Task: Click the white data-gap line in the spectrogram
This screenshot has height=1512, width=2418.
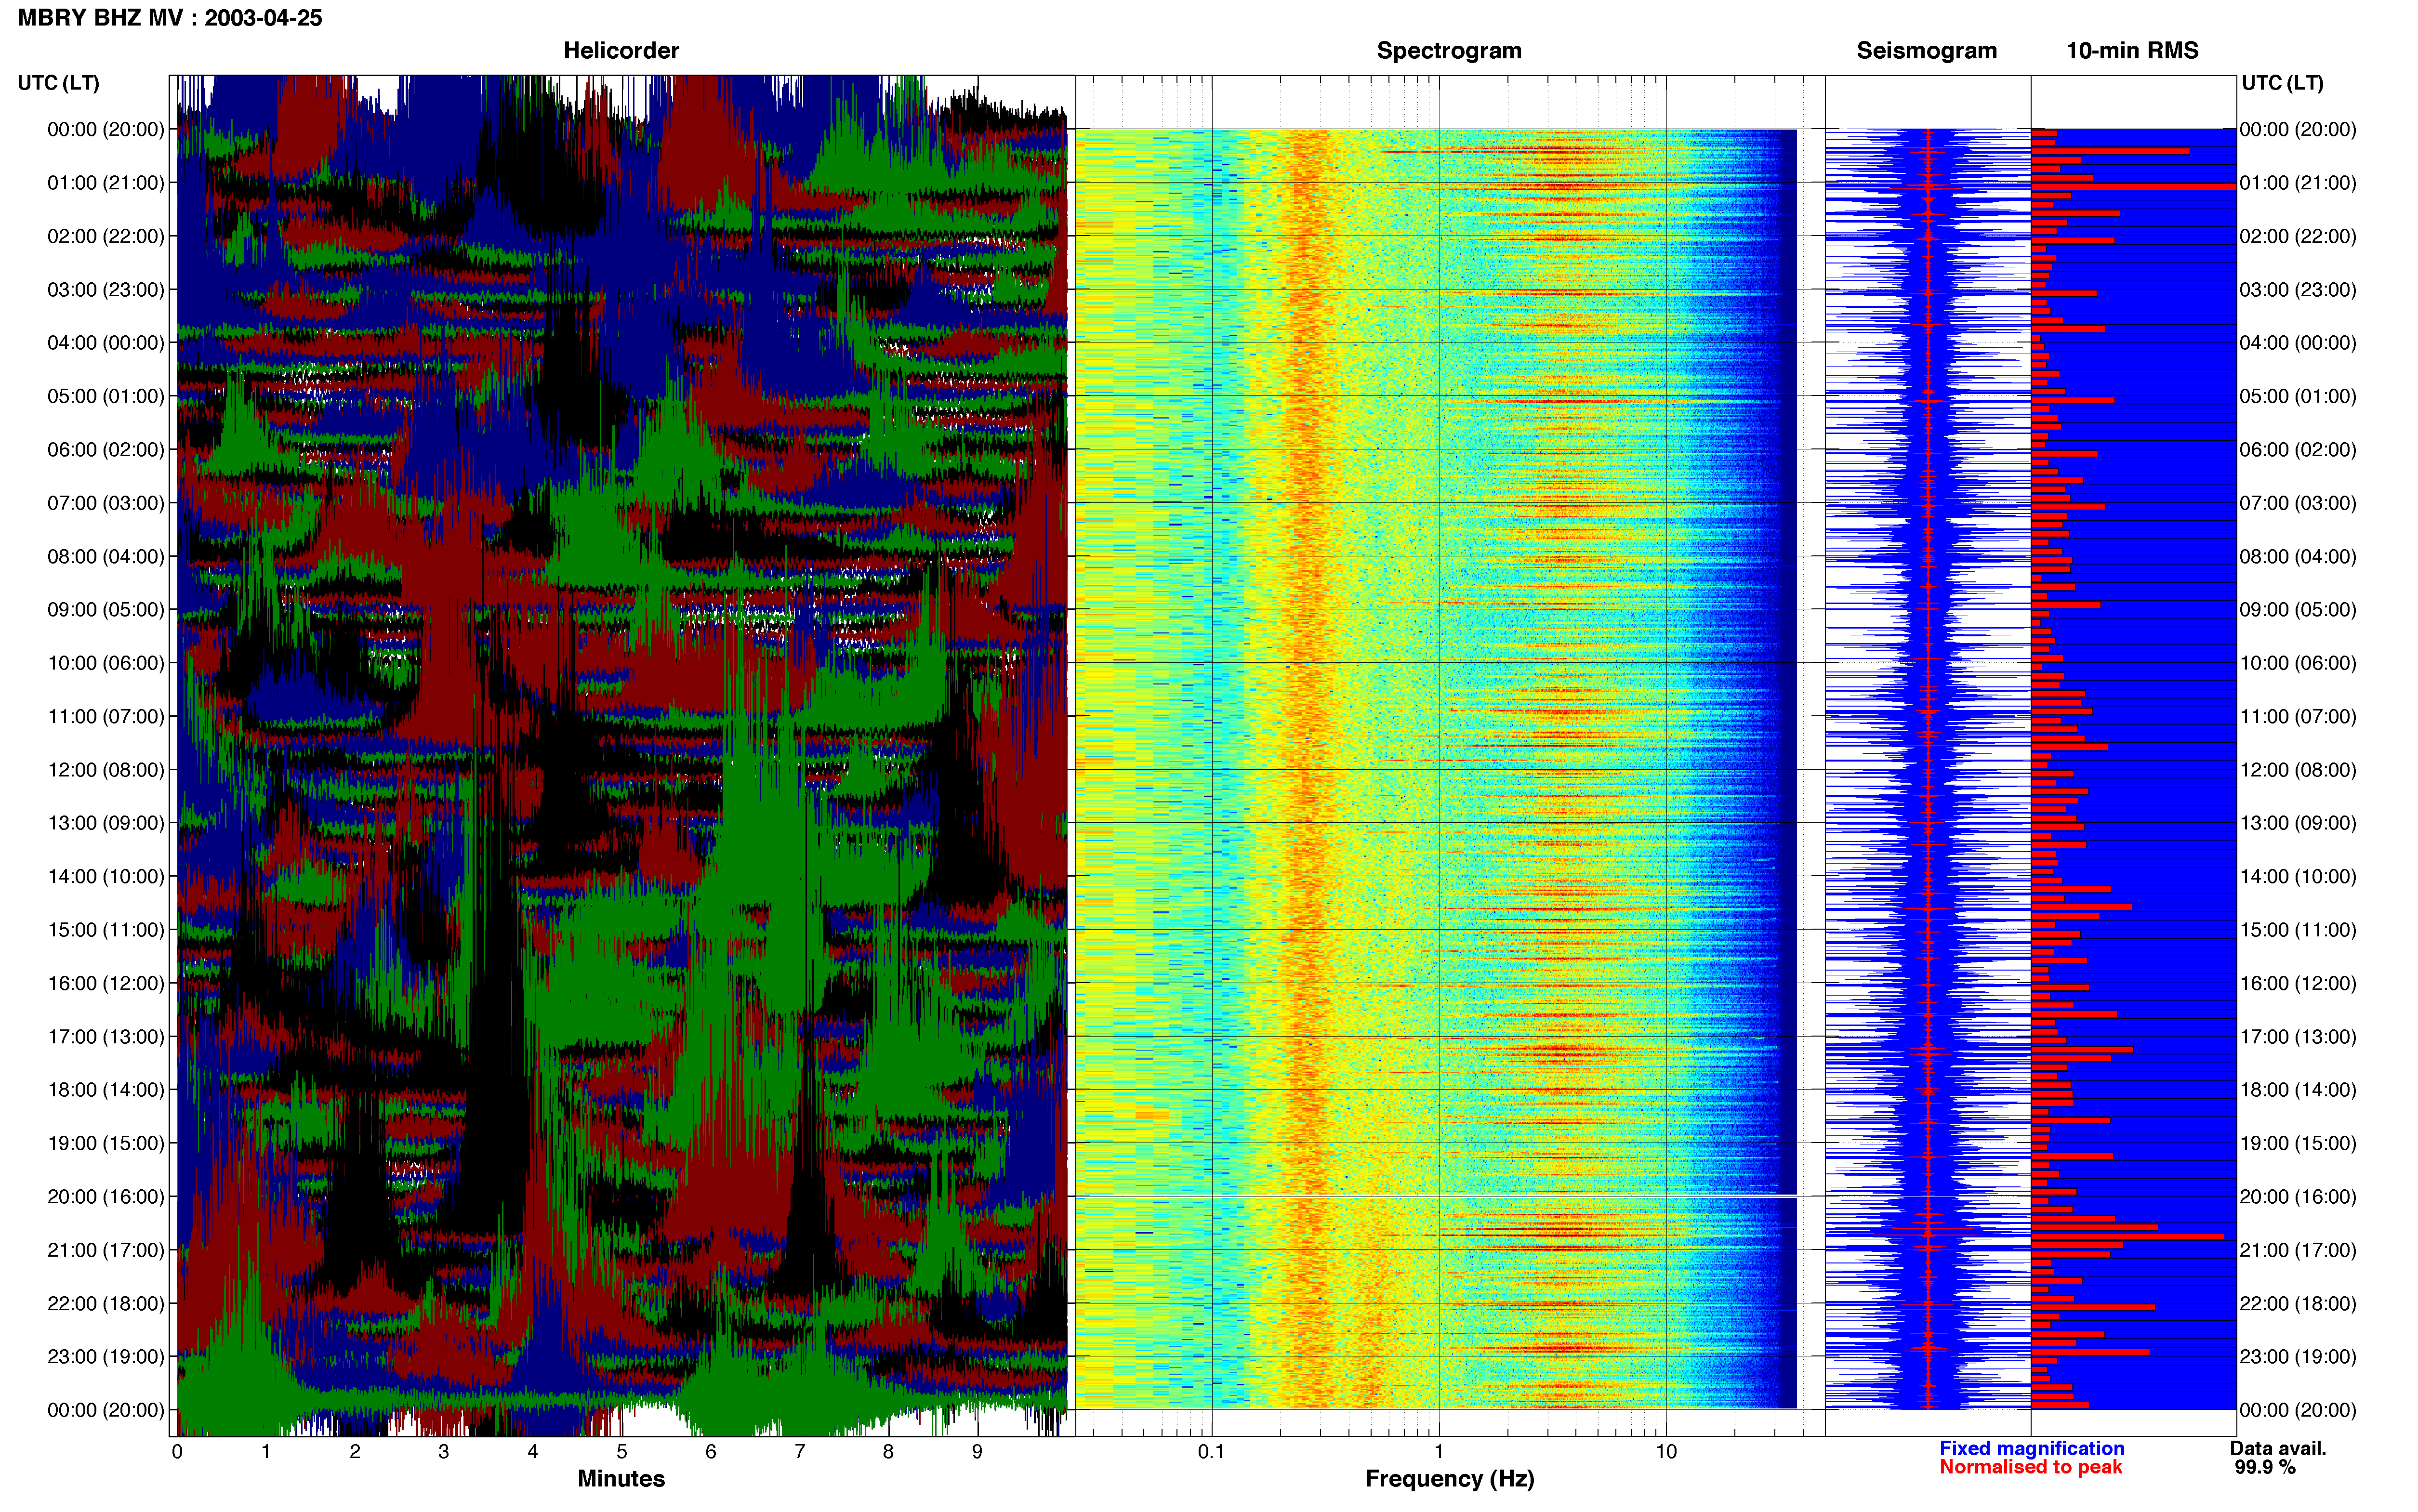Action: [x=1436, y=1196]
